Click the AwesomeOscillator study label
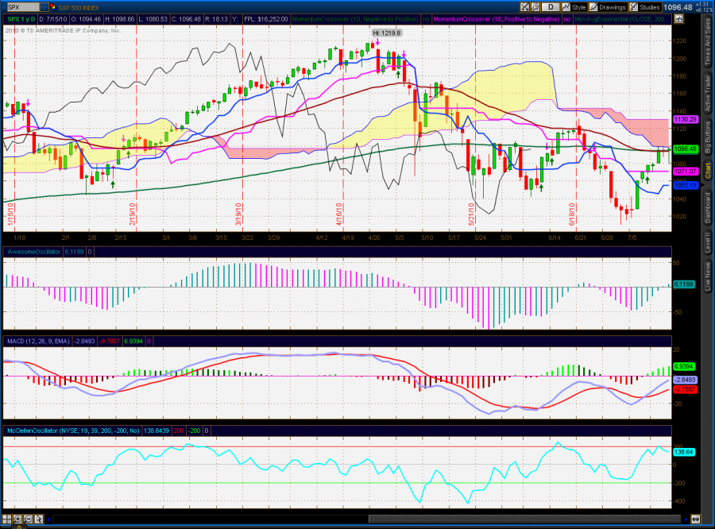Image resolution: width=715 pixels, height=529 pixels. click(x=33, y=252)
